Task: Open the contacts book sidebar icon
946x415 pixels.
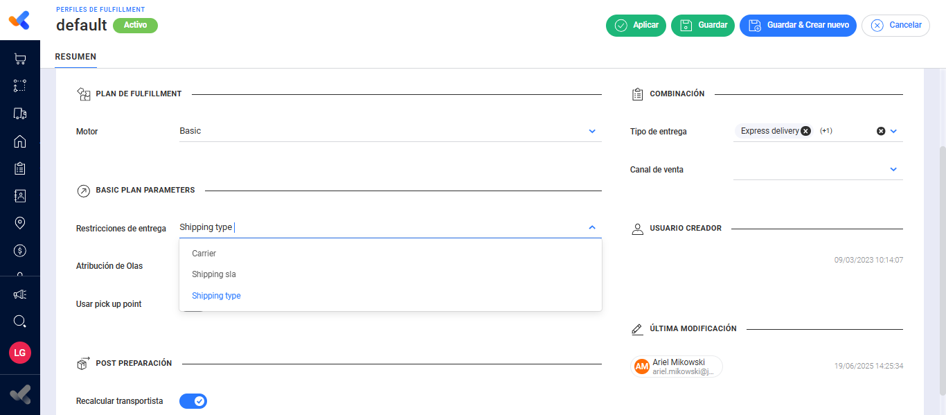Action: pos(20,196)
